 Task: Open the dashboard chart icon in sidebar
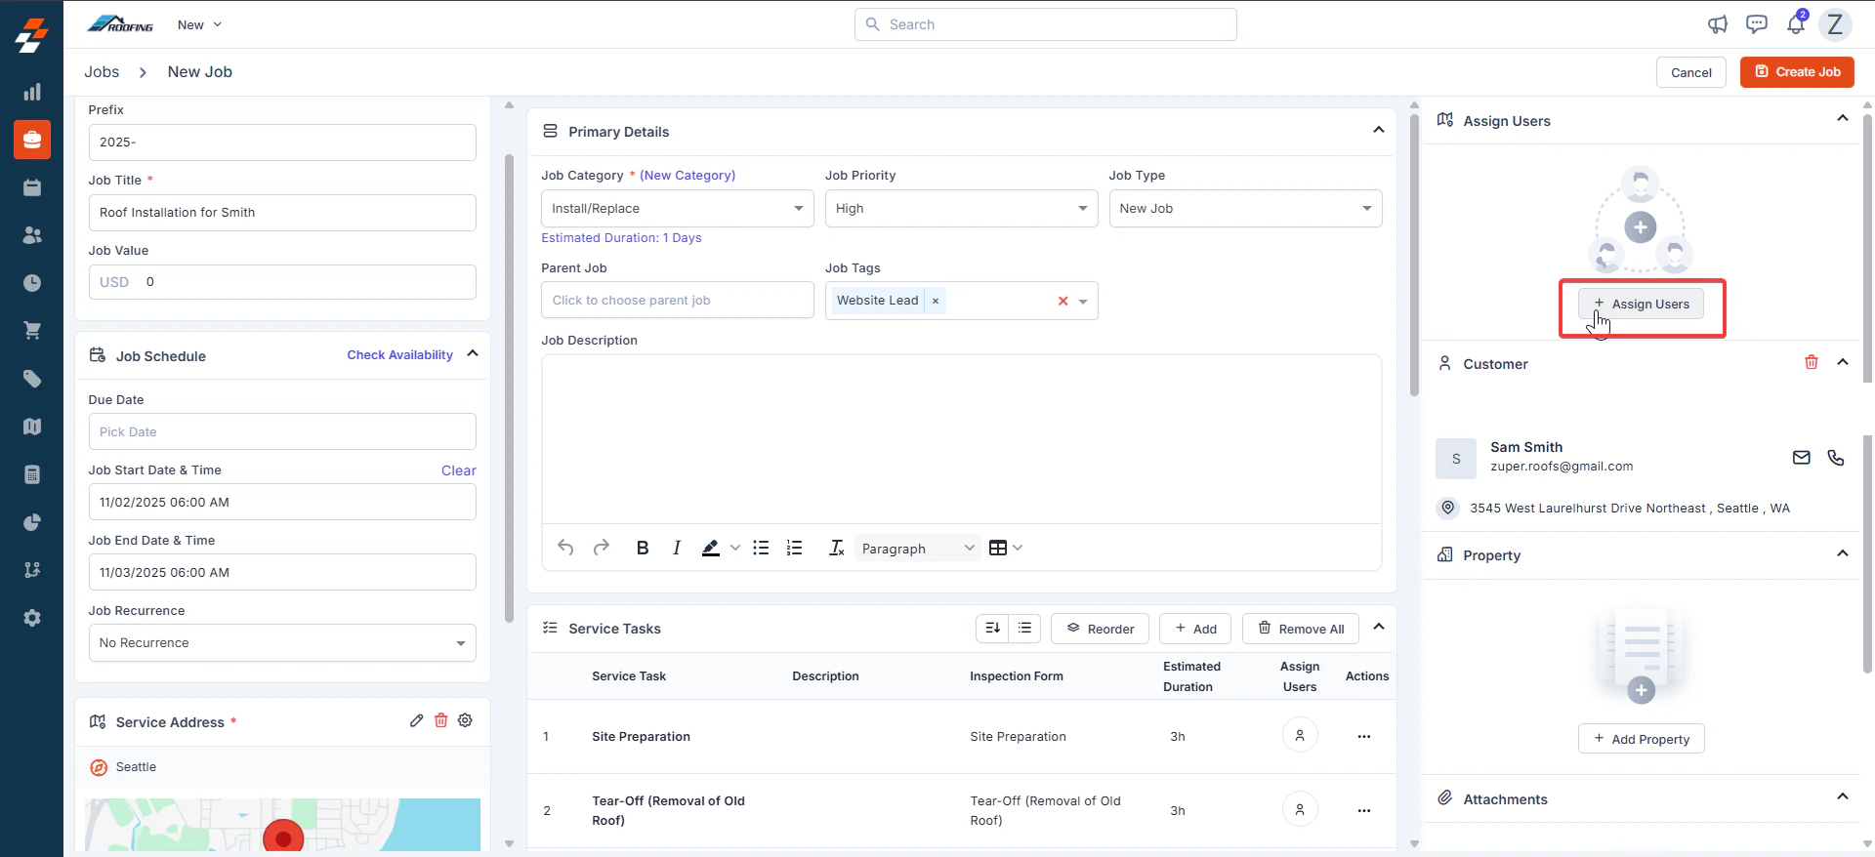pos(32,92)
